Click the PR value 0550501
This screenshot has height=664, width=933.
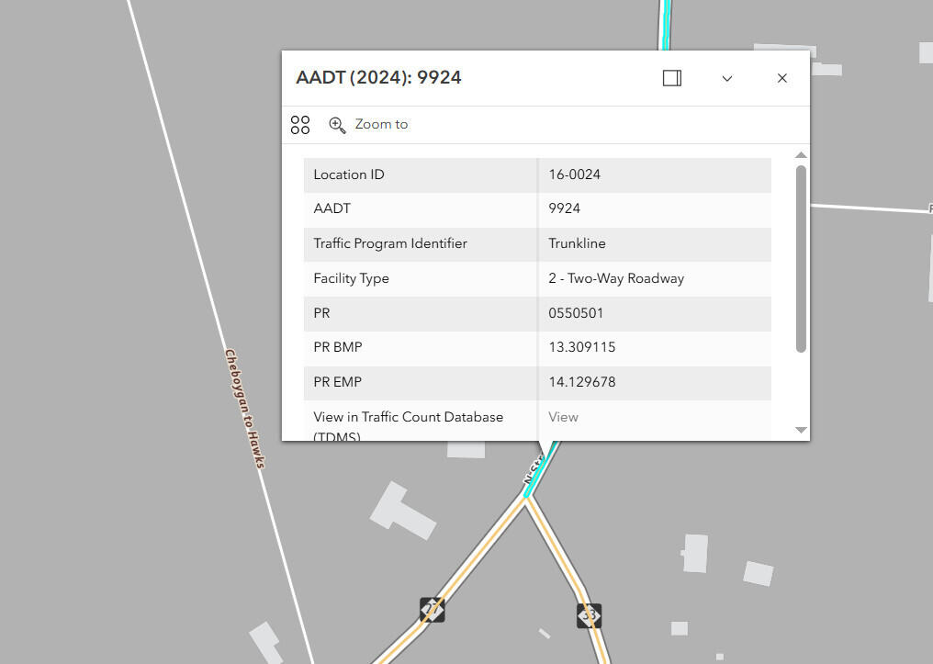click(576, 313)
